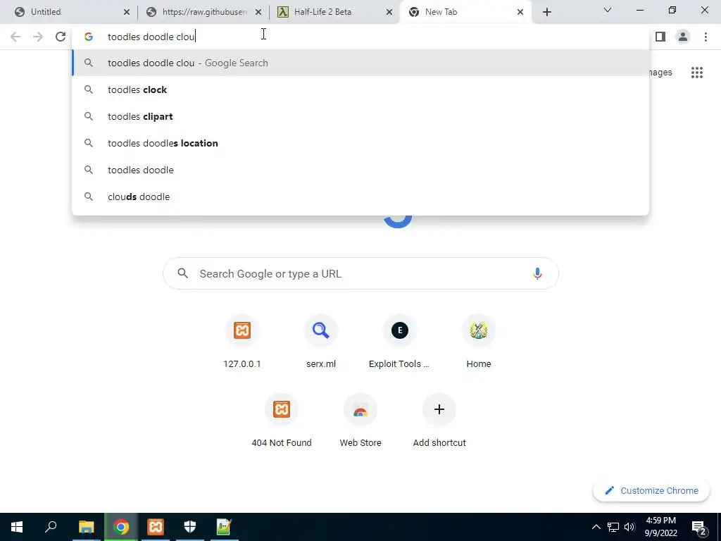Close the New Tab tab
This screenshot has height=541, width=721.
click(x=520, y=12)
